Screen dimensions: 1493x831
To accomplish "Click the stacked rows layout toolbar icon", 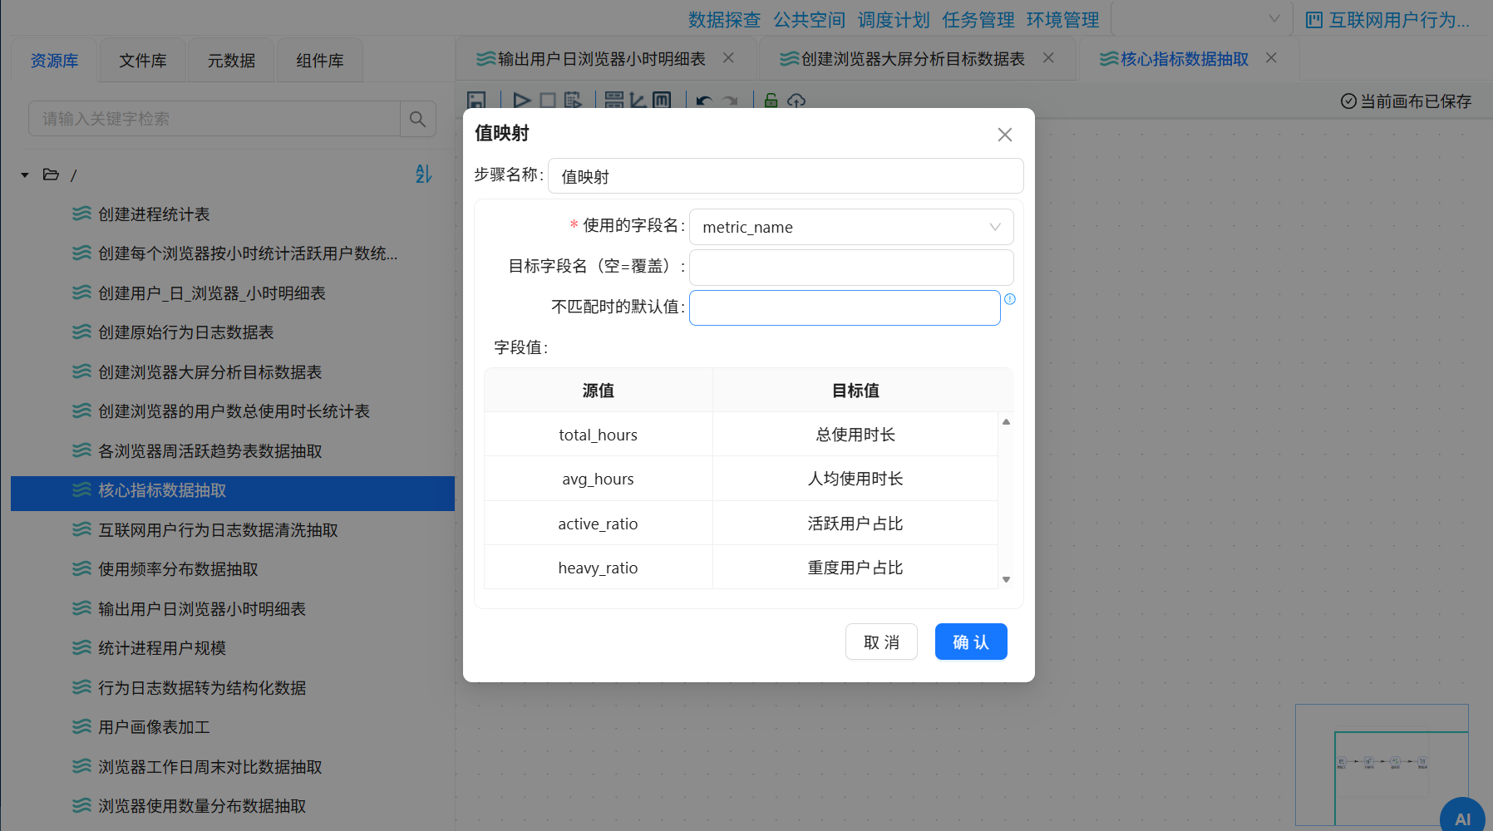I will [614, 101].
